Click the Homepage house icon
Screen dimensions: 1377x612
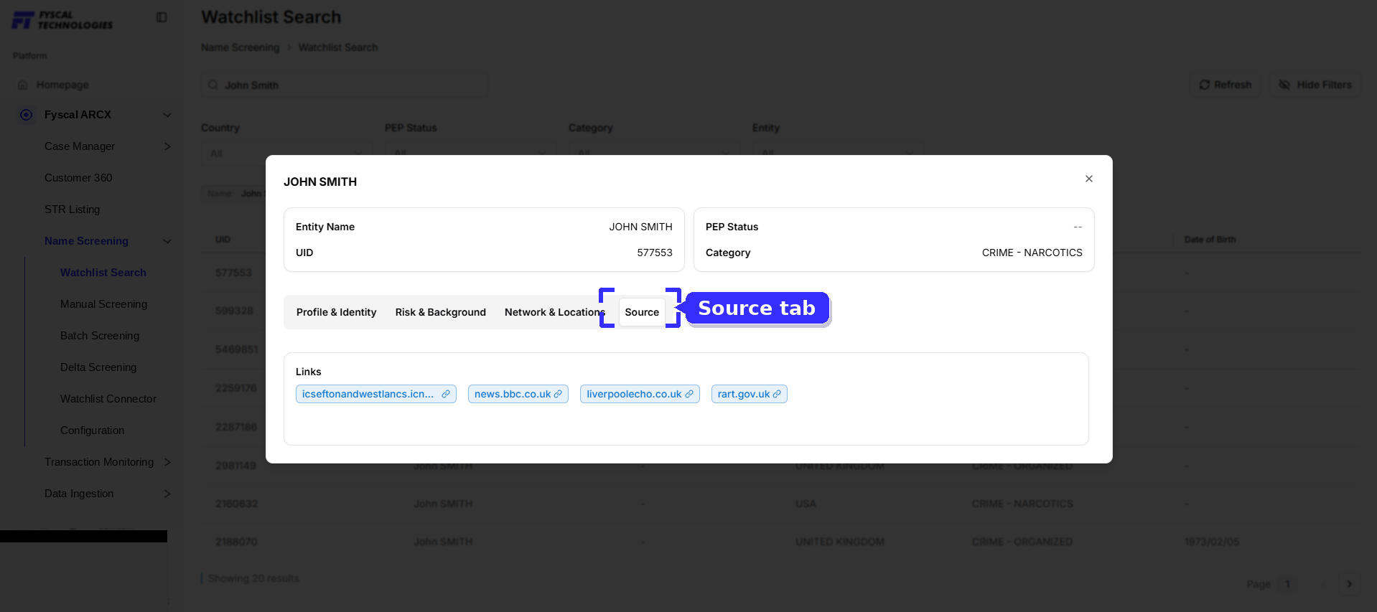[x=23, y=85]
